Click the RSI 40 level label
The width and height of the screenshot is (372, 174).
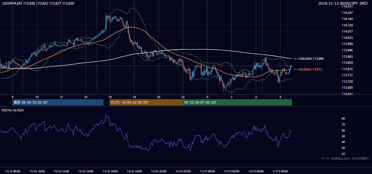pos(343,142)
